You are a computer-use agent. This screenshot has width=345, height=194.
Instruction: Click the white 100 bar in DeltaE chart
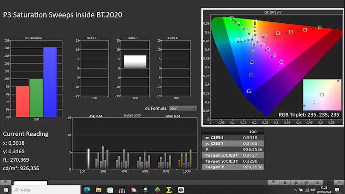[x=88, y=159]
